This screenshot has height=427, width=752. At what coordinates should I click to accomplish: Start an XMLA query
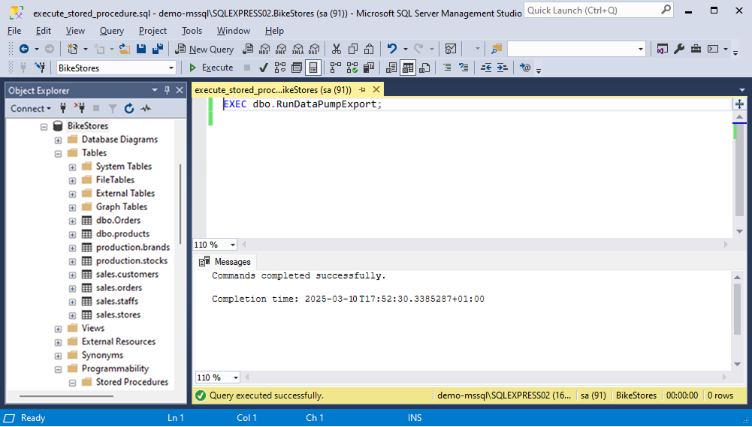[x=297, y=49]
